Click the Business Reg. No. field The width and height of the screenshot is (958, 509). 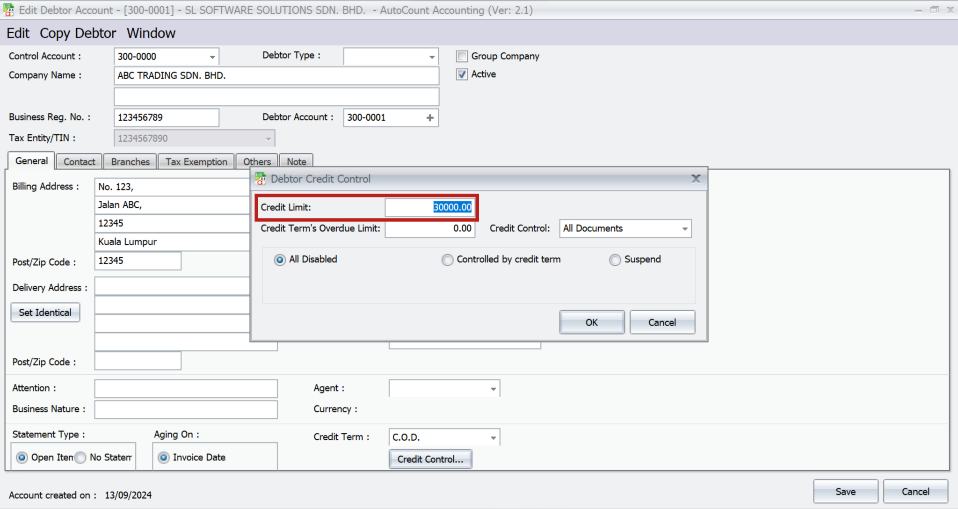click(167, 117)
